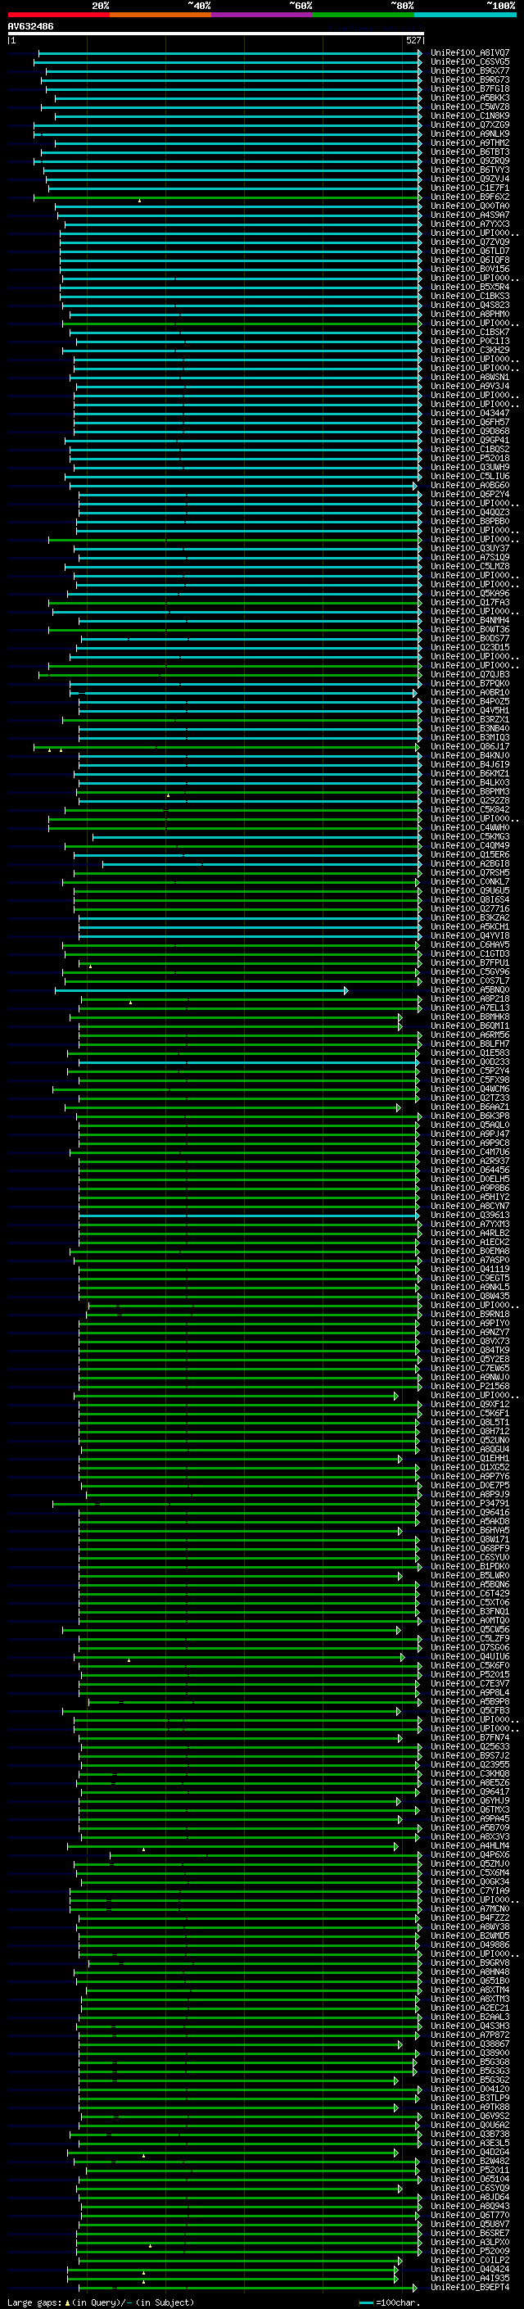Click the UniRef100_B9EPT4 label
524x2309 pixels.
tap(469, 2288)
